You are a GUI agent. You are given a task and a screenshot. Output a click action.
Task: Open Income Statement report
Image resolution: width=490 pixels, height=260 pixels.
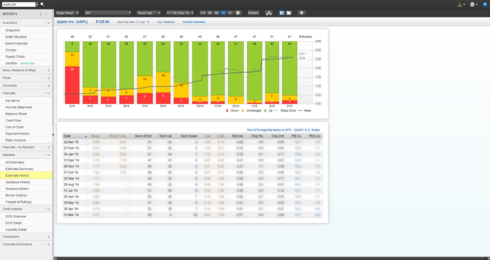tap(18, 107)
